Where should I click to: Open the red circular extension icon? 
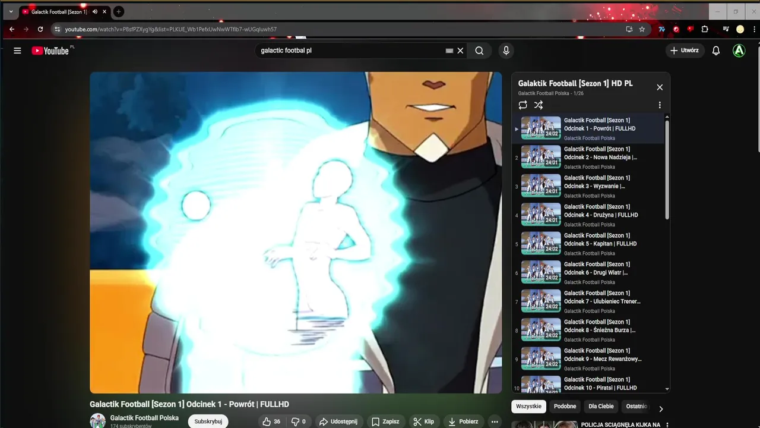676,29
